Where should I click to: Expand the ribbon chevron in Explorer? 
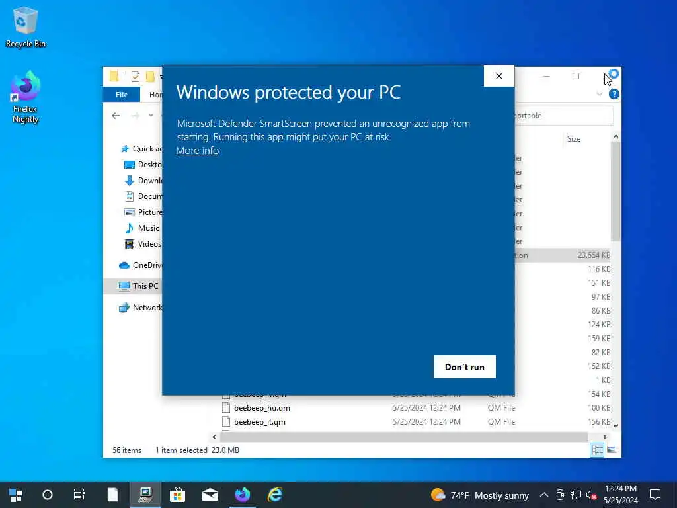click(599, 94)
